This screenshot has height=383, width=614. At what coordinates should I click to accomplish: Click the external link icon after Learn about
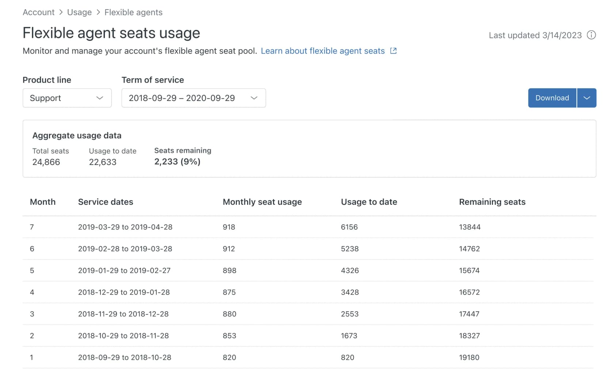click(x=393, y=51)
